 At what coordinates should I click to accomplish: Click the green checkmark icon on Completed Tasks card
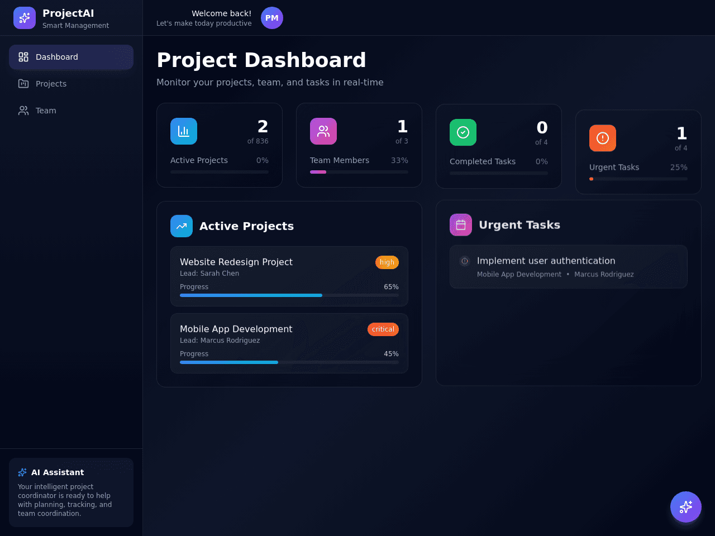click(463, 132)
